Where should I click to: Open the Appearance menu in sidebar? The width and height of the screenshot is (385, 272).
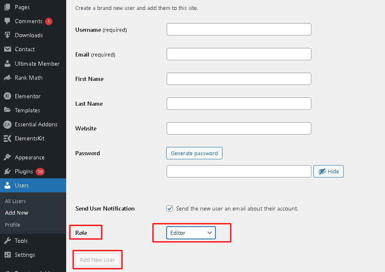(29, 157)
